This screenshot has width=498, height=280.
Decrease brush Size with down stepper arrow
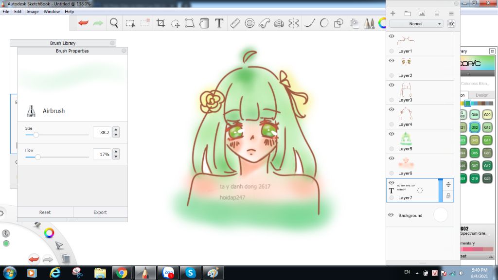116,135
